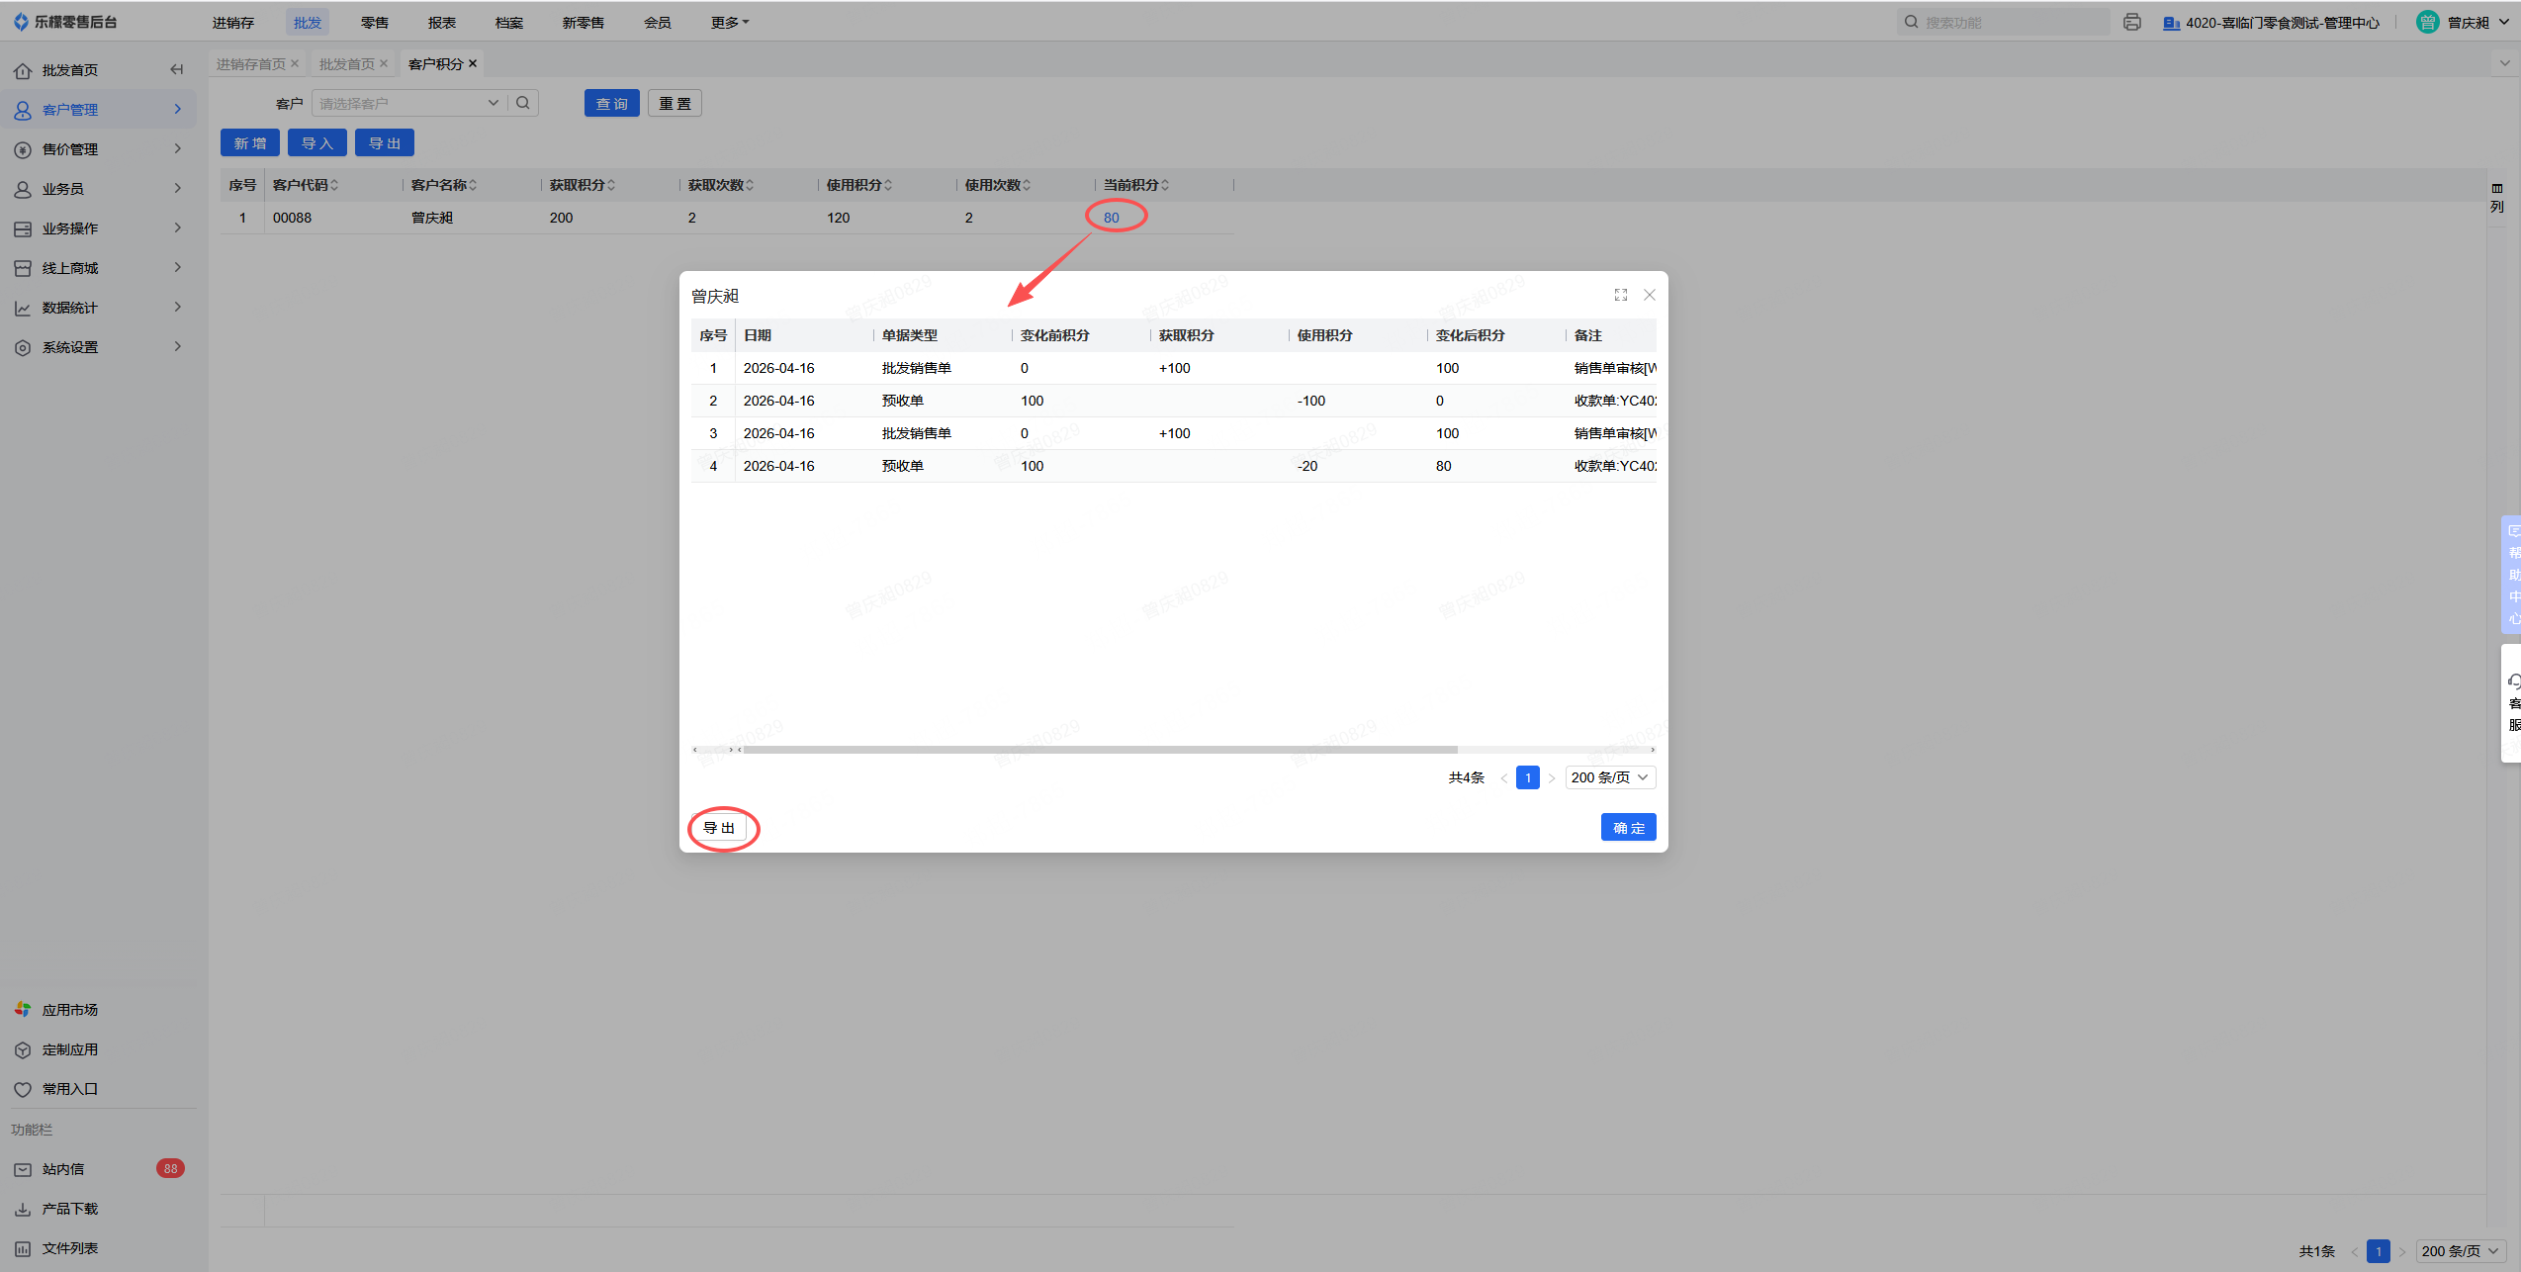Click the 导出 button in the dialog
The height and width of the screenshot is (1272, 2521).
click(719, 827)
